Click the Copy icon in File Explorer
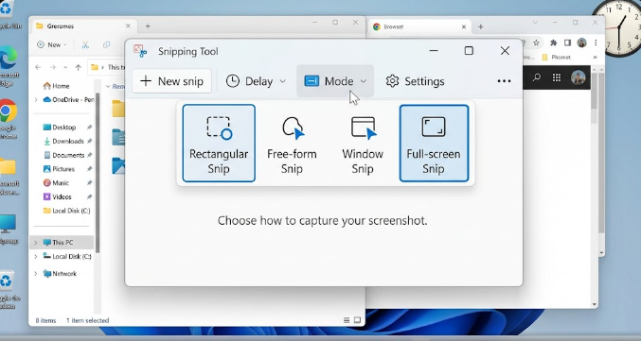 (106, 45)
